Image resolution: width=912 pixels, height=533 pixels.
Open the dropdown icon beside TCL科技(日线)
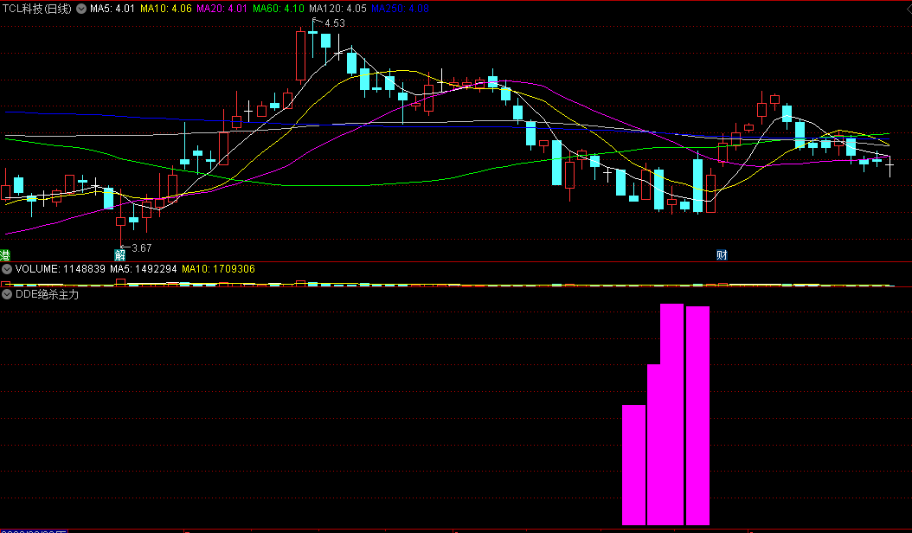click(81, 9)
